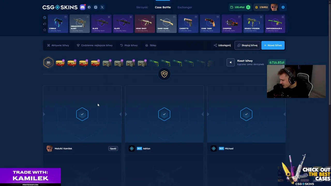This screenshot has height=186, width=331.
Task: Click Skopiuj bitwę button
Action: (x=247, y=45)
